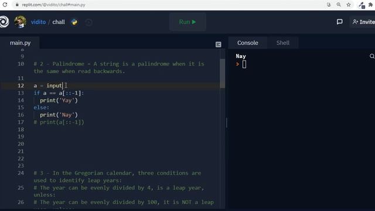Open the vidito profile link
This screenshot has height=211, width=375.
click(38, 22)
